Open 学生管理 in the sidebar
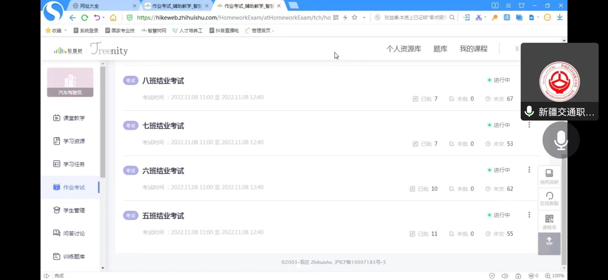Image resolution: width=608 pixels, height=280 pixels. tap(74, 210)
